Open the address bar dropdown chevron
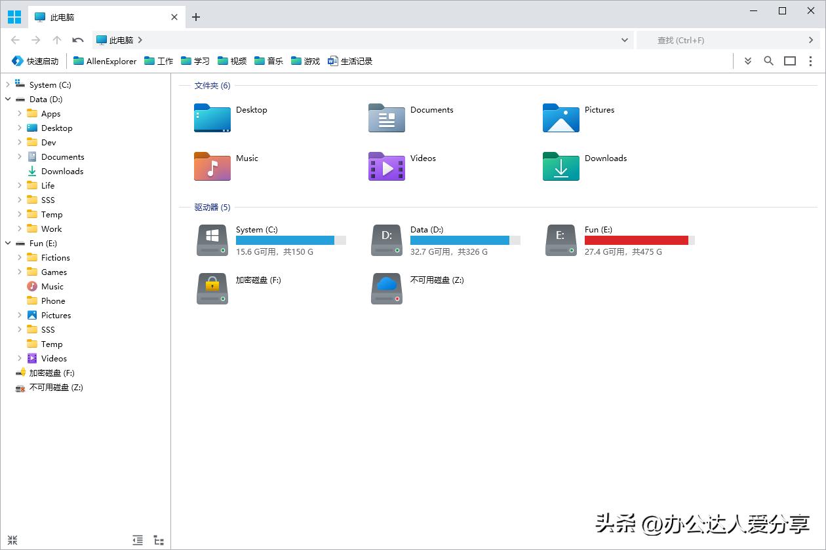 [623, 40]
